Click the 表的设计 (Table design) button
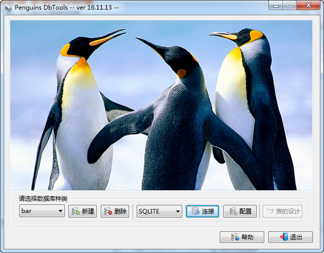Image resolution: width=324 pixels, height=253 pixels. pos(282,211)
